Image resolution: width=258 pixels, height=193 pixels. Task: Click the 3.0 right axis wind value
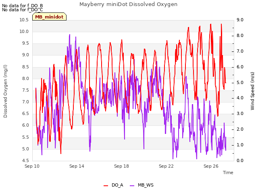click(x=240, y=113)
